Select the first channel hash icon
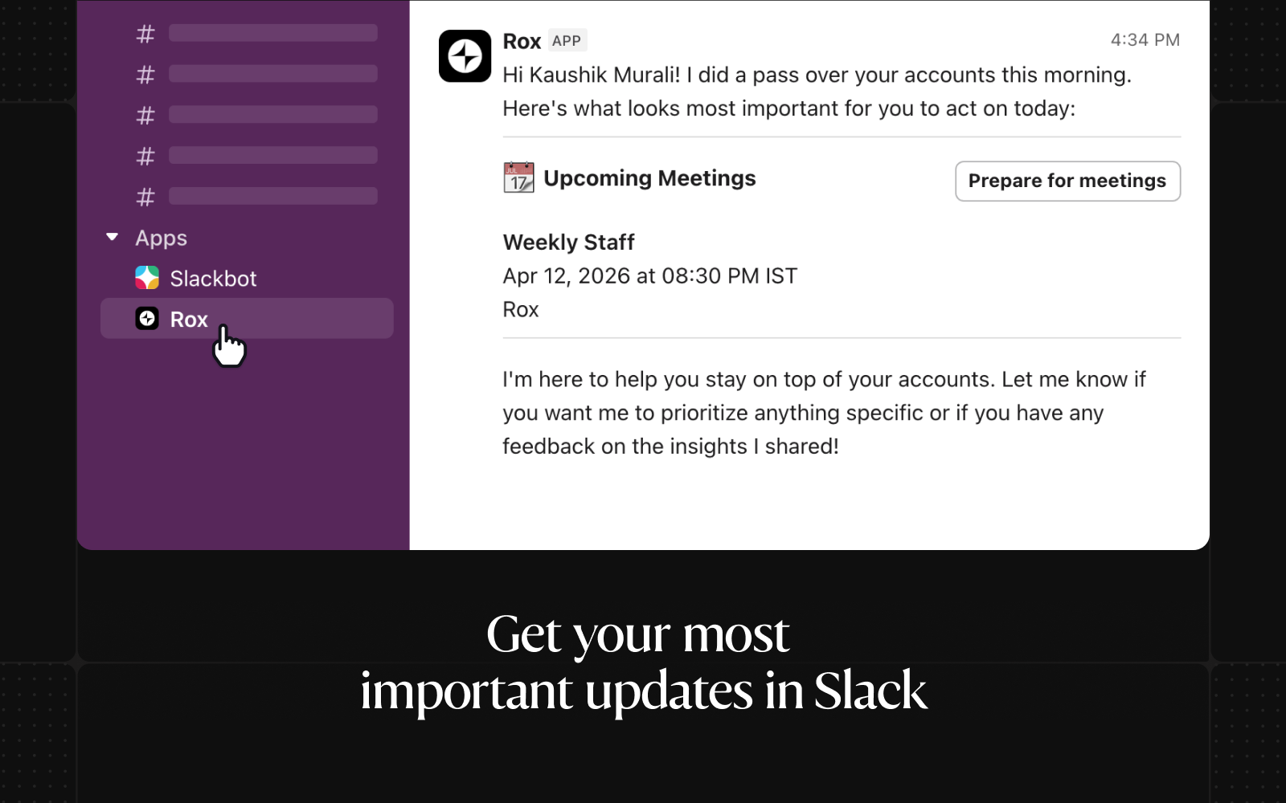Screen dimensions: 1286x803 (145, 34)
